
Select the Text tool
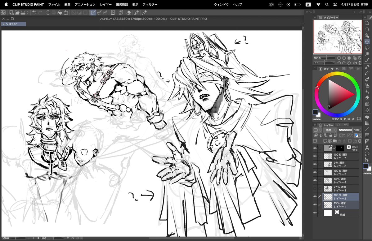[x=367, y=148]
